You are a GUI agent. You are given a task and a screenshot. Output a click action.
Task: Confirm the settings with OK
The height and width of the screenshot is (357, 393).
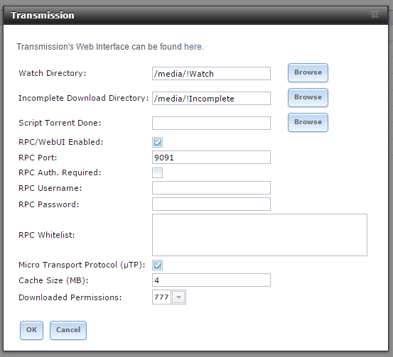click(x=31, y=330)
